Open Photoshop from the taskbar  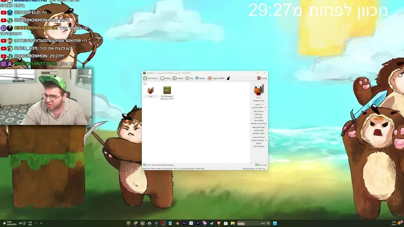pos(191,223)
